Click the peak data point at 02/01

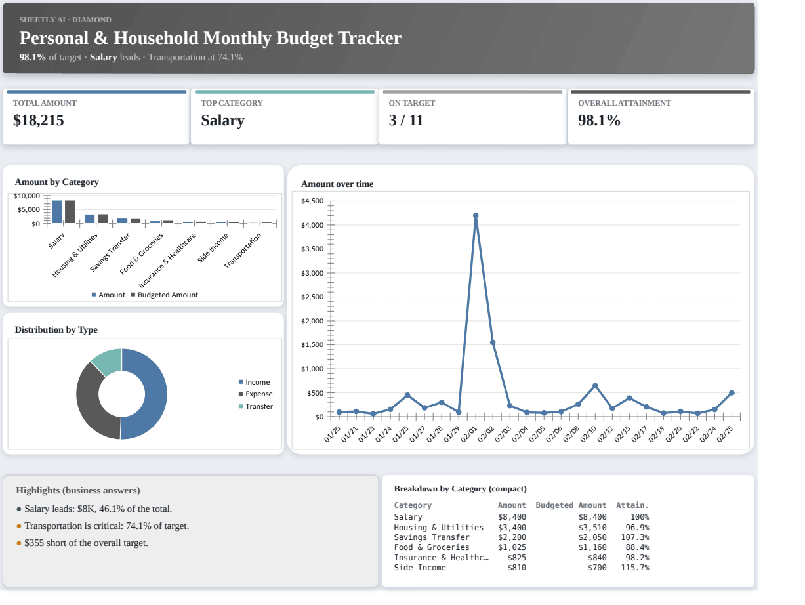[476, 215]
